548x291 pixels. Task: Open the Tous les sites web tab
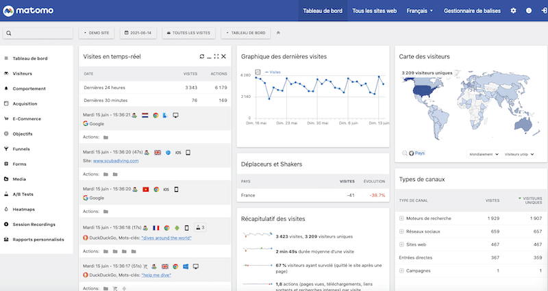click(x=375, y=11)
